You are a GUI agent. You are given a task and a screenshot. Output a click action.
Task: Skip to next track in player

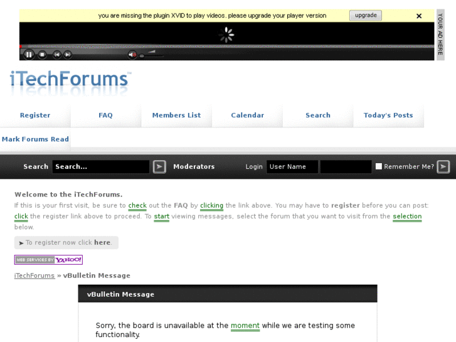[68, 55]
